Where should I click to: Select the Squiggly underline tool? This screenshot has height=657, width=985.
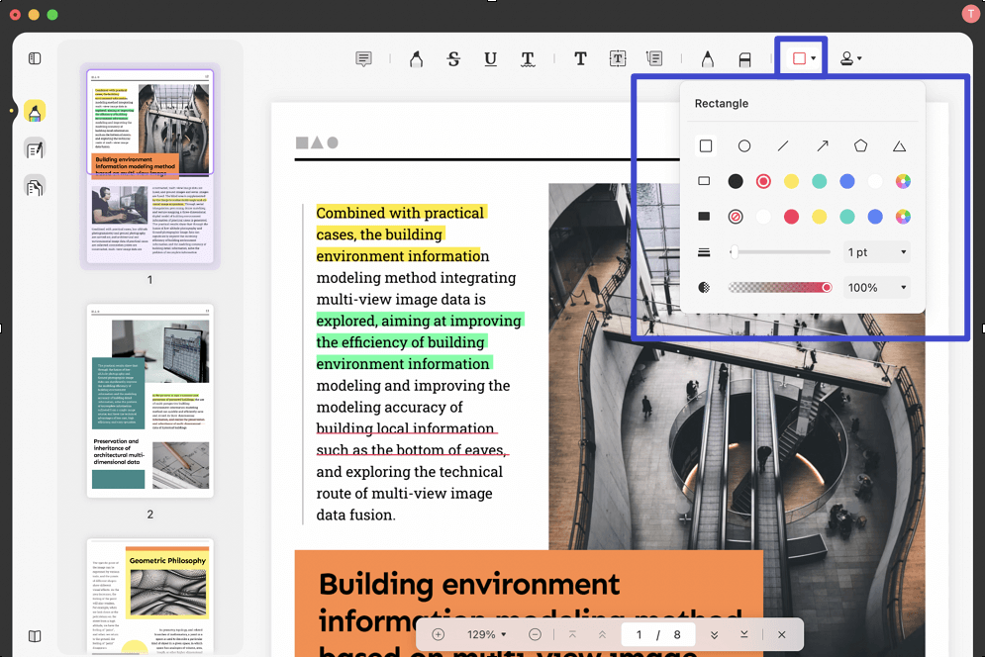click(x=528, y=58)
